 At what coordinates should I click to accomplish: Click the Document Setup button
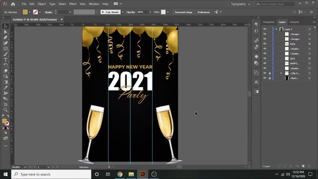pyautogui.click(x=183, y=12)
